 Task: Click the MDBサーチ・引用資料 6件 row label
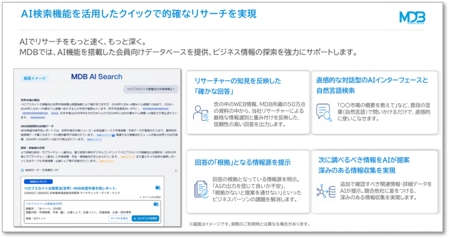point(42,170)
